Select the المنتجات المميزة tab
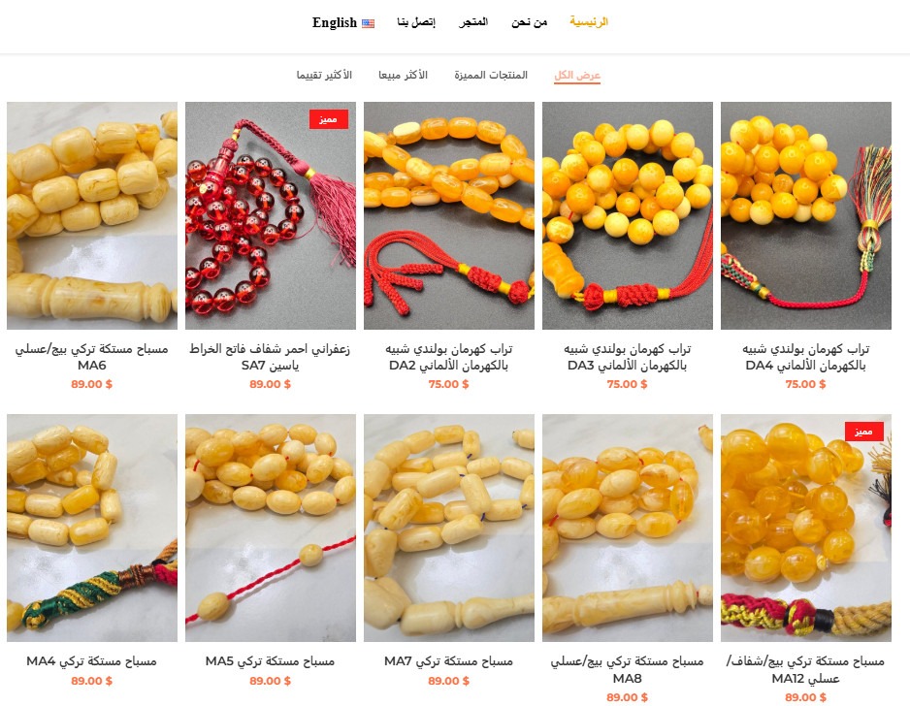The image size is (910, 706). (491, 76)
